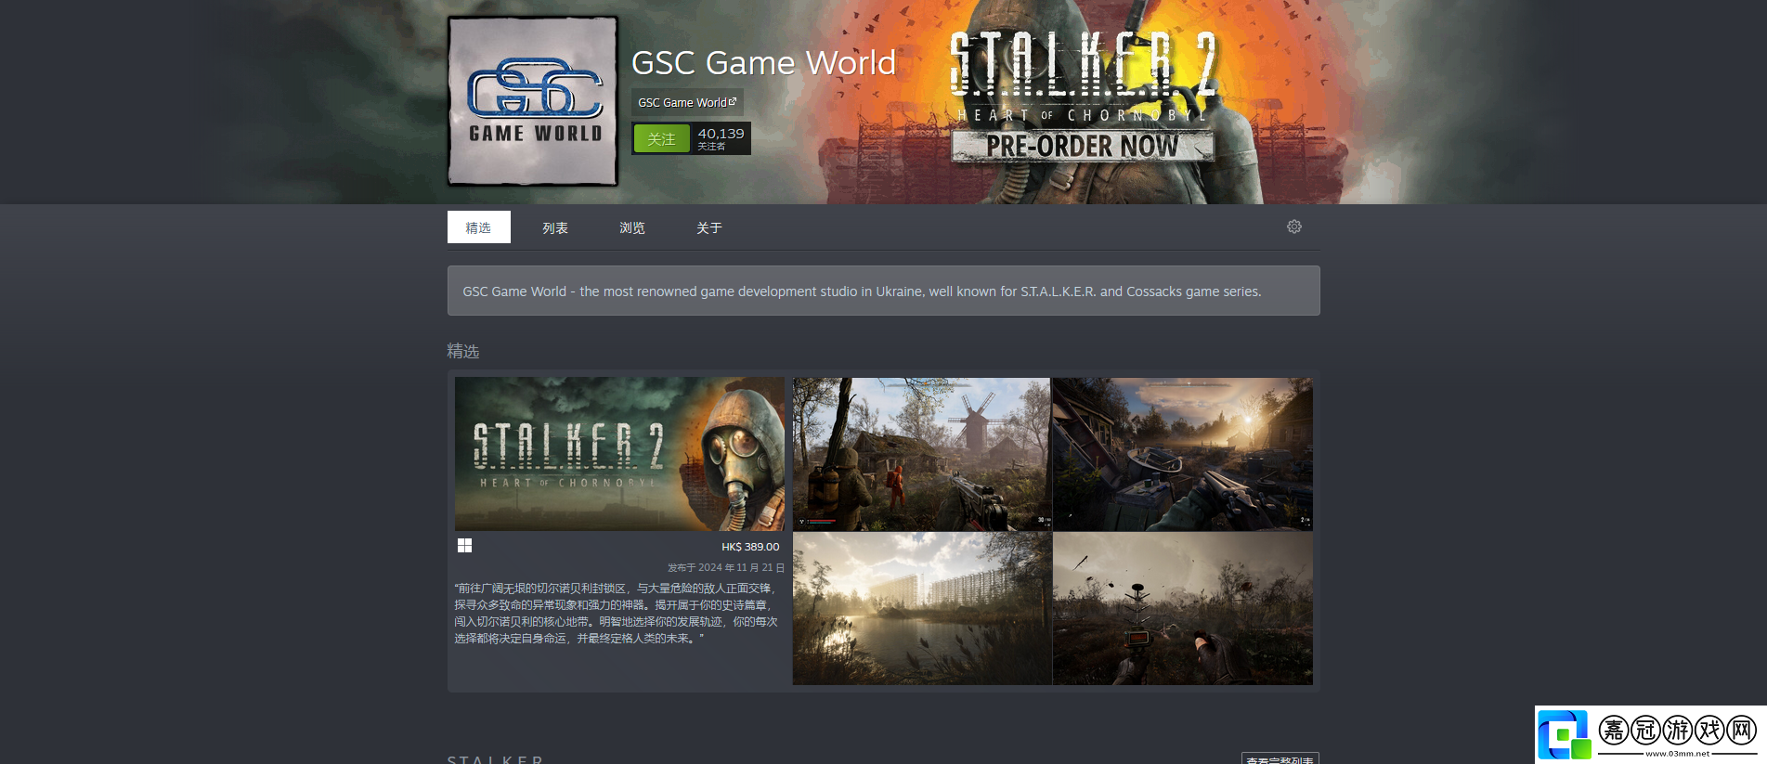Open the lake and apartment blocks screenshot

[x=921, y=608]
